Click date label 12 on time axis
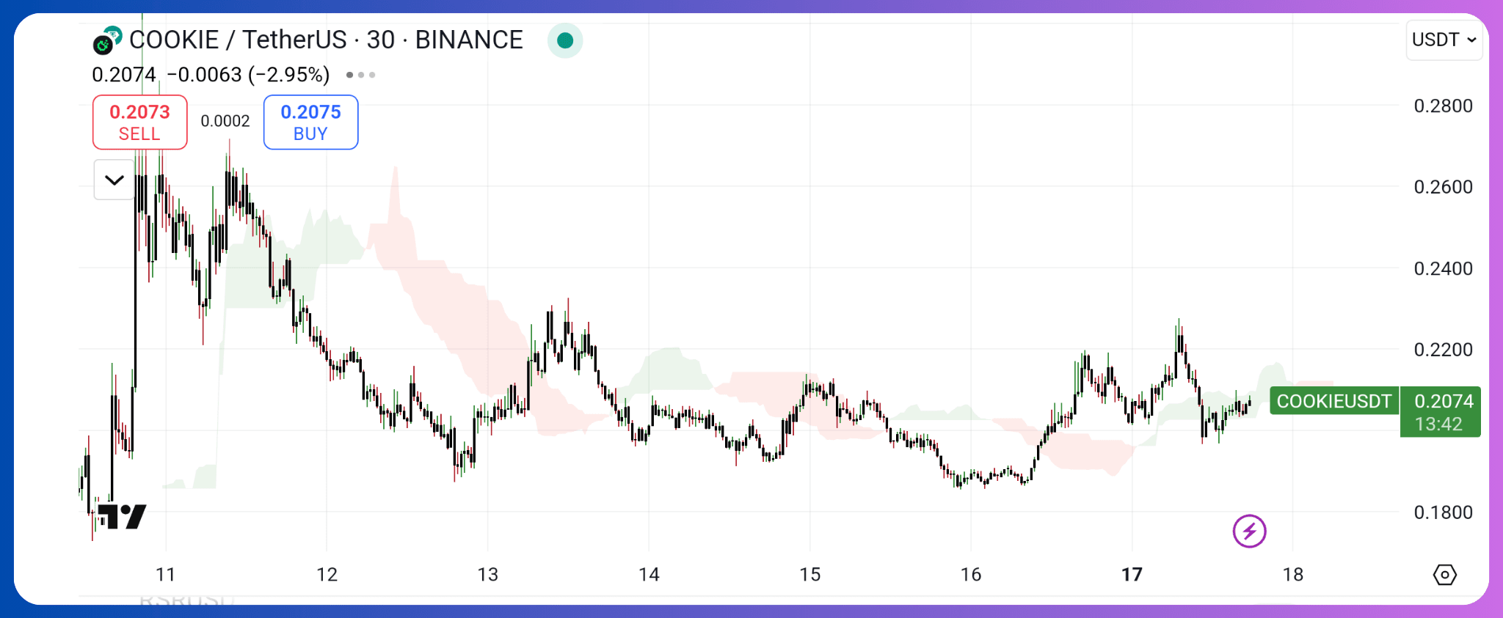The width and height of the screenshot is (1503, 618). click(x=327, y=575)
